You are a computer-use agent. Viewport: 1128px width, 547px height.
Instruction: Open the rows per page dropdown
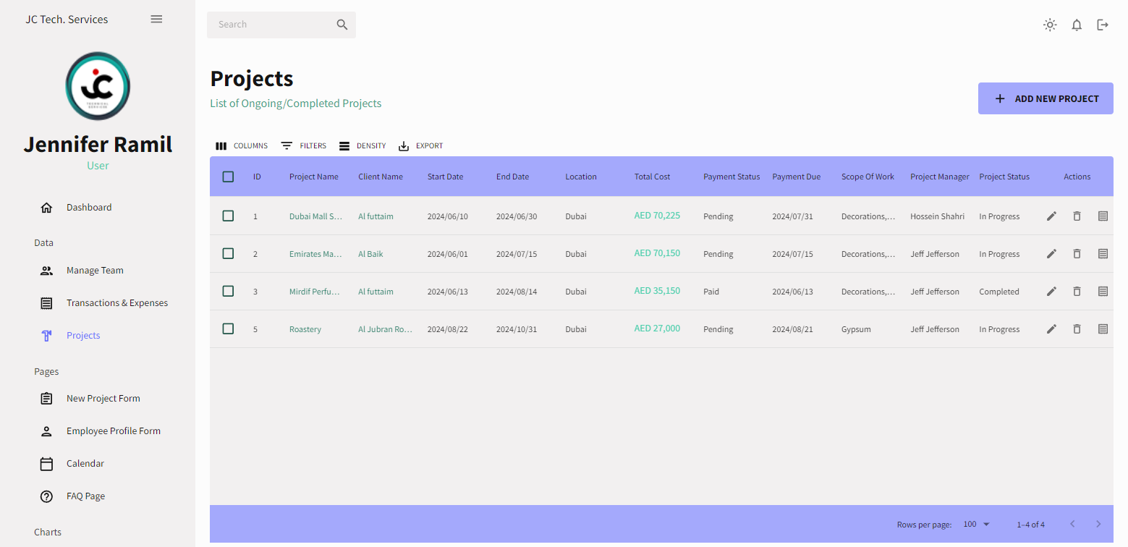976,525
